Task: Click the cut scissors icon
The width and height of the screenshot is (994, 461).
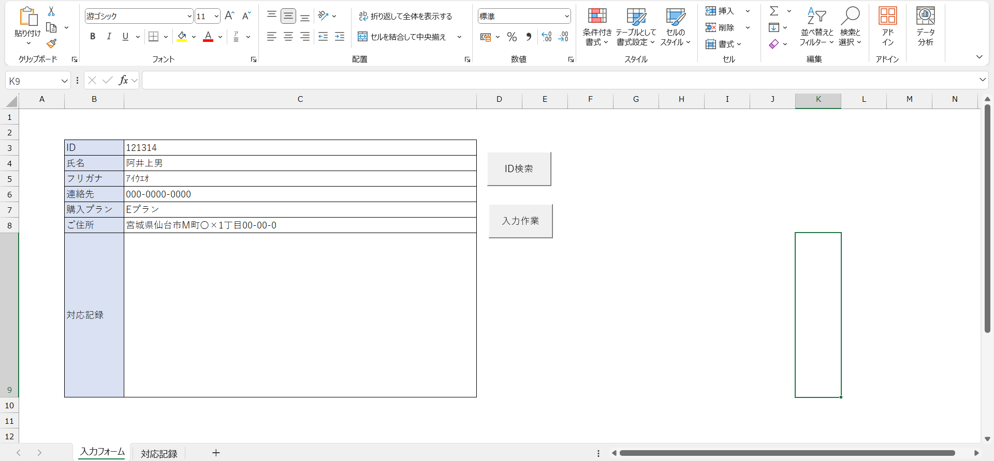Action: [51, 11]
